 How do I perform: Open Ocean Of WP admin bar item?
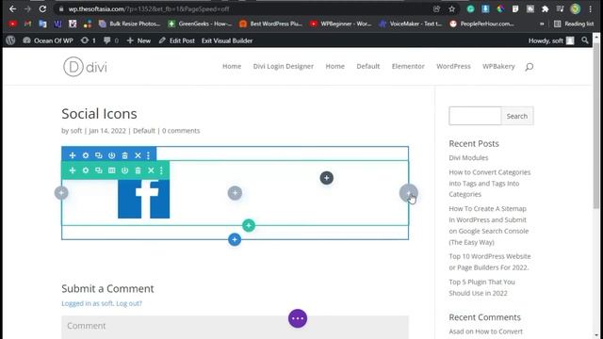coord(48,40)
